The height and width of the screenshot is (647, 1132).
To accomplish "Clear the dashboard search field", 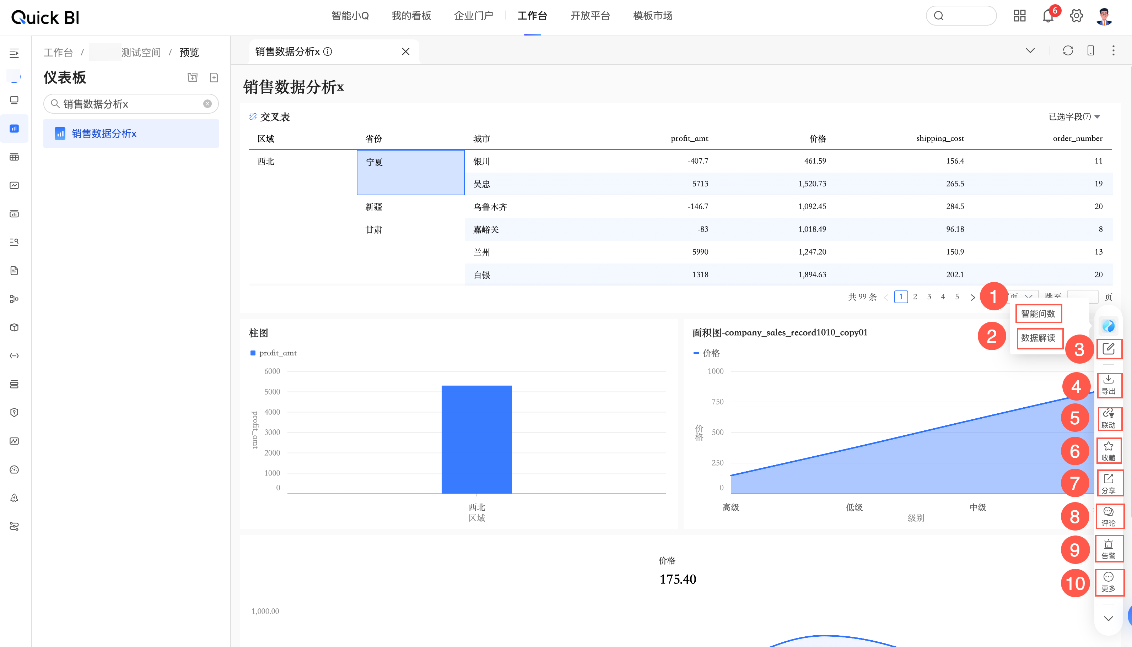I will point(207,104).
